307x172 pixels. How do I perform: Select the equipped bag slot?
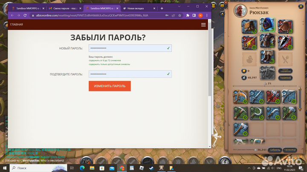click(249, 26)
